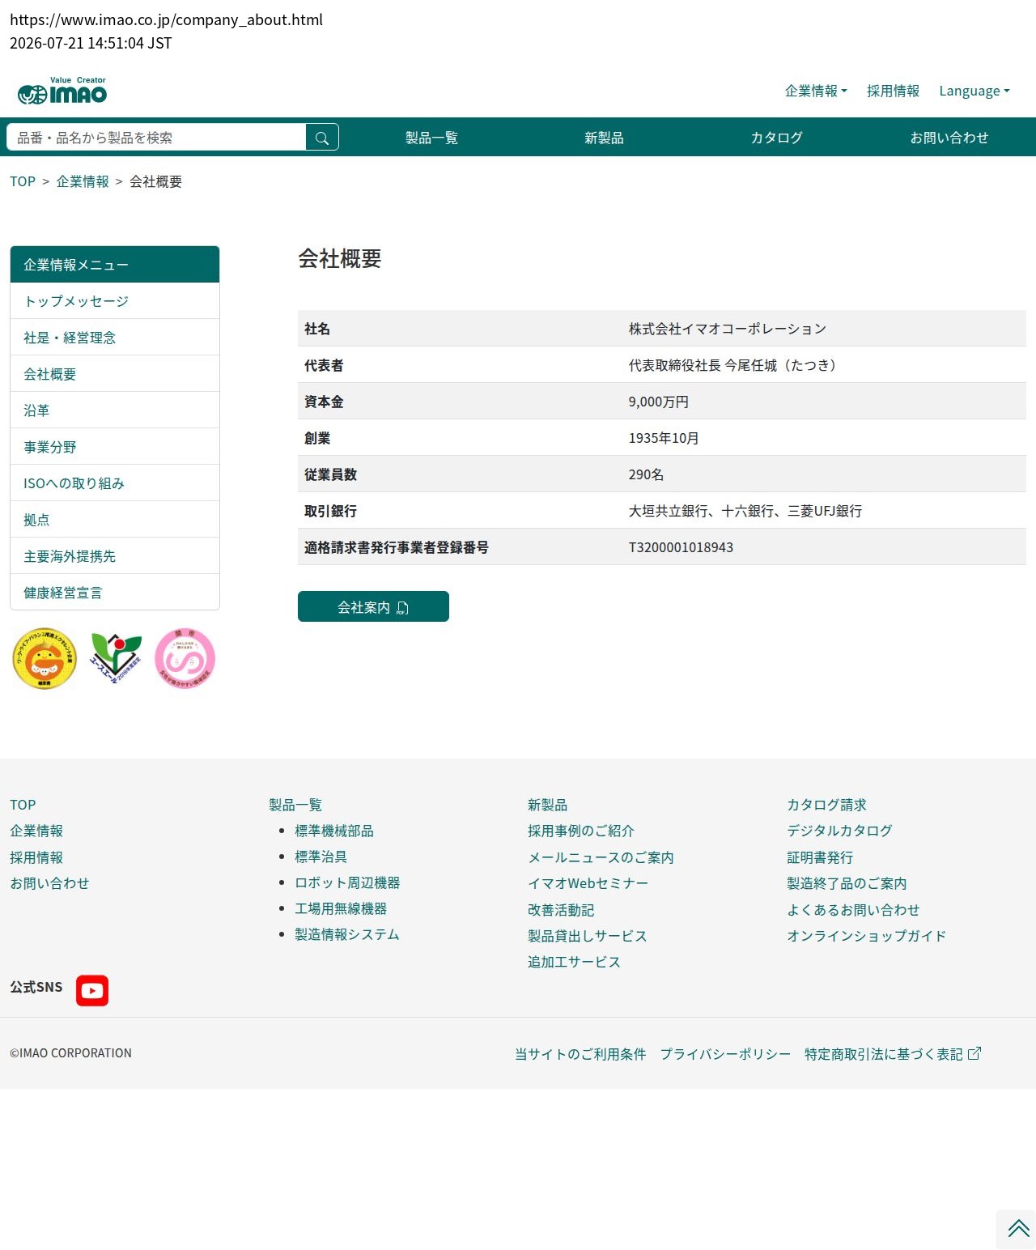The width and height of the screenshot is (1036, 1250).
Task: Open 採用事例のご紹介 in the footer
Action: point(581,831)
